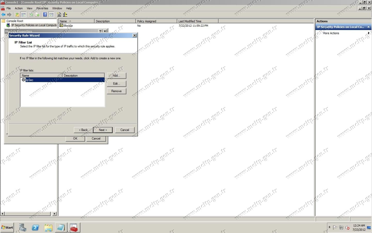
Task: Click the Show Desktop button in the tray
Action: 369,228
